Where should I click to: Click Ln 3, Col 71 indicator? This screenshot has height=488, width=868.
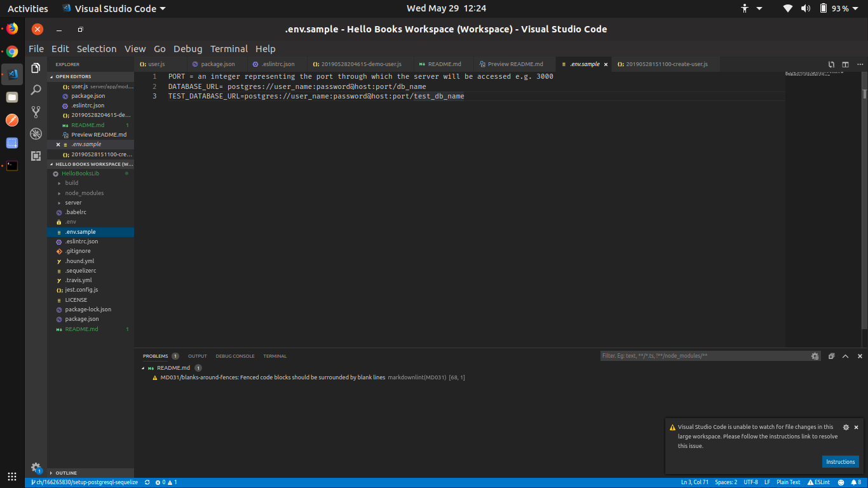(x=695, y=482)
